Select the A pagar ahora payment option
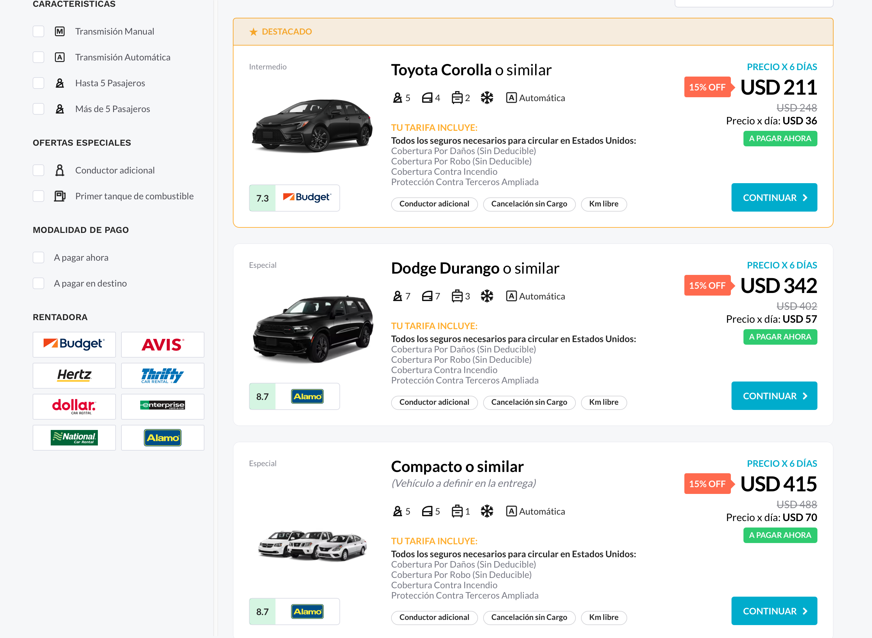872x638 pixels. 39,257
